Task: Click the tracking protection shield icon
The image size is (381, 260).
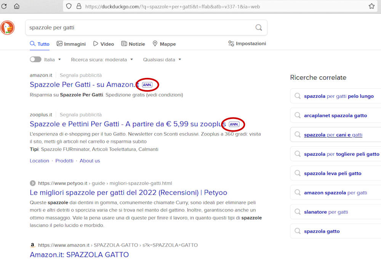Action: pos(69,6)
